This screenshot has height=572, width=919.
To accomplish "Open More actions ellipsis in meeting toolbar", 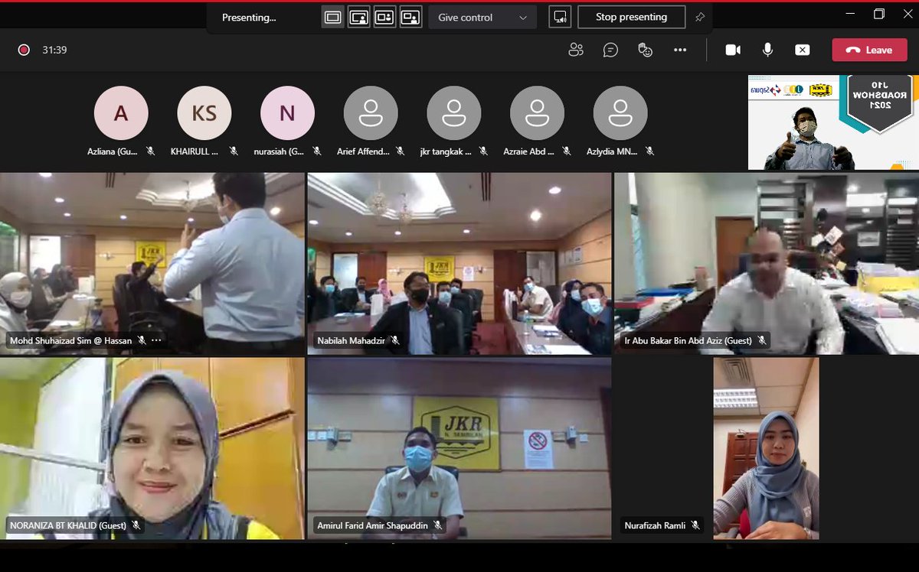I will [680, 50].
